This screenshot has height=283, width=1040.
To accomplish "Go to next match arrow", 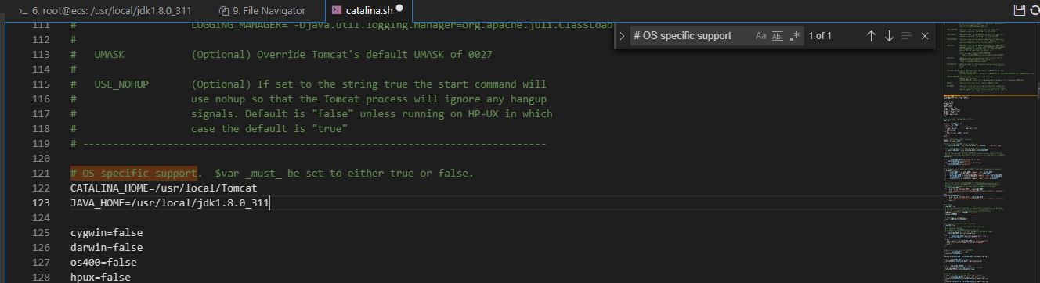I will tap(888, 36).
